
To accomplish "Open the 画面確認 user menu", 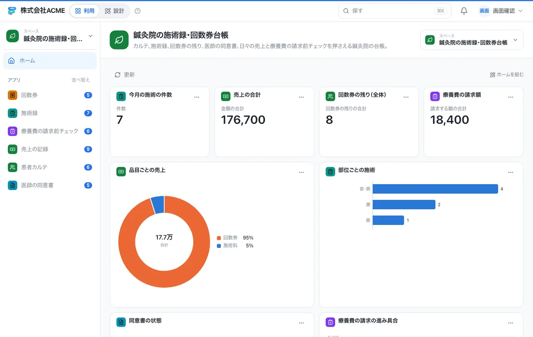I will pos(501,11).
